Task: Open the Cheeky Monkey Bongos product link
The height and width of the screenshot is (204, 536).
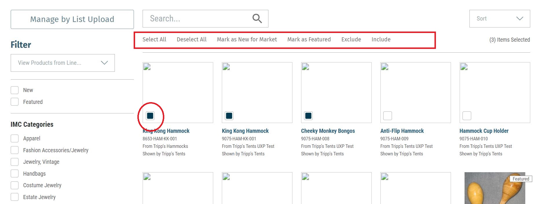Action: pos(328,131)
